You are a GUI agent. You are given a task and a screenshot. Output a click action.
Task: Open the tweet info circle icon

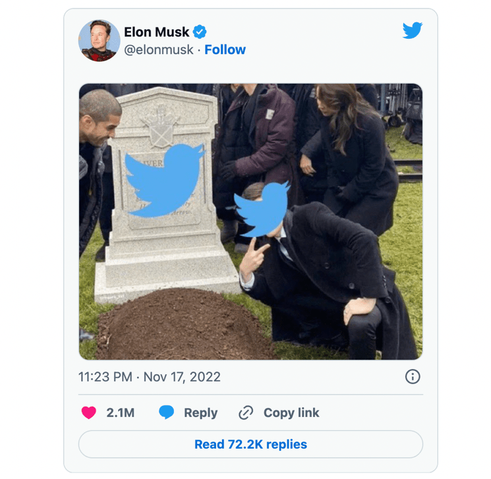(x=413, y=377)
